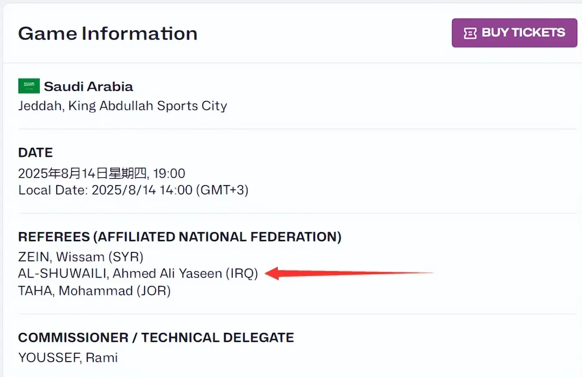This screenshot has width=582, height=377.
Task: Click the Jeddah, King Abdullah Sports City venue
Action: point(122,106)
